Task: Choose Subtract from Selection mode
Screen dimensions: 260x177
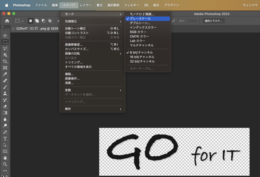Action: click(43, 21)
